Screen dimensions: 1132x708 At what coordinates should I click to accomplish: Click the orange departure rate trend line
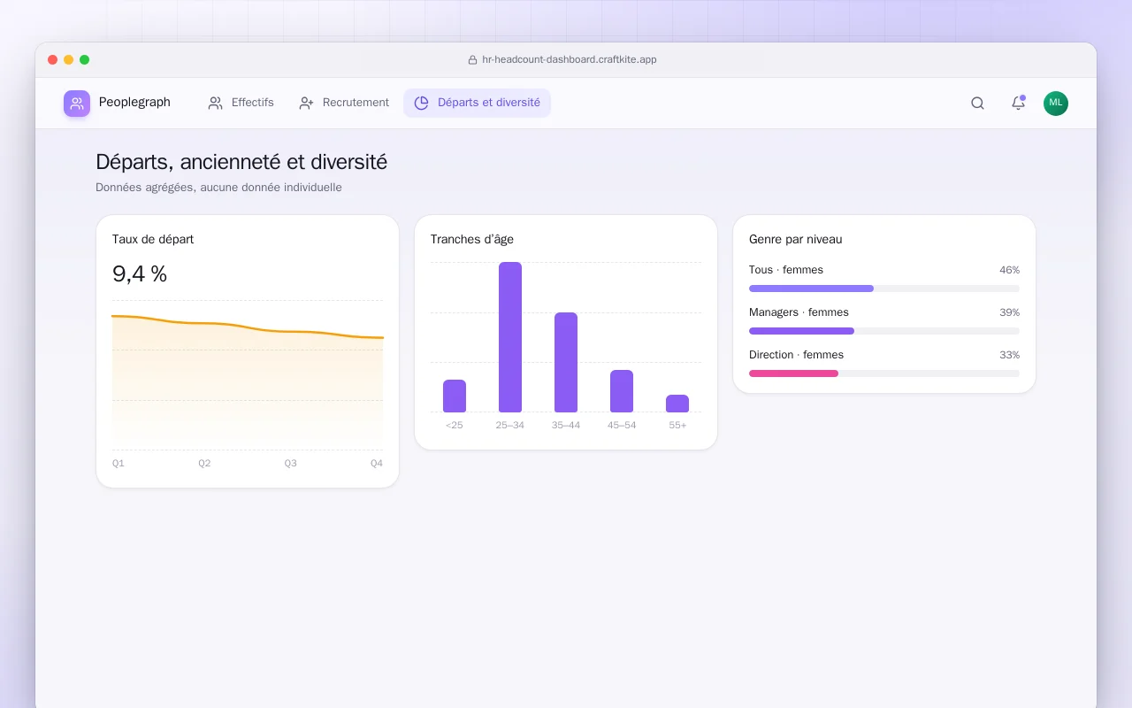[x=248, y=327]
